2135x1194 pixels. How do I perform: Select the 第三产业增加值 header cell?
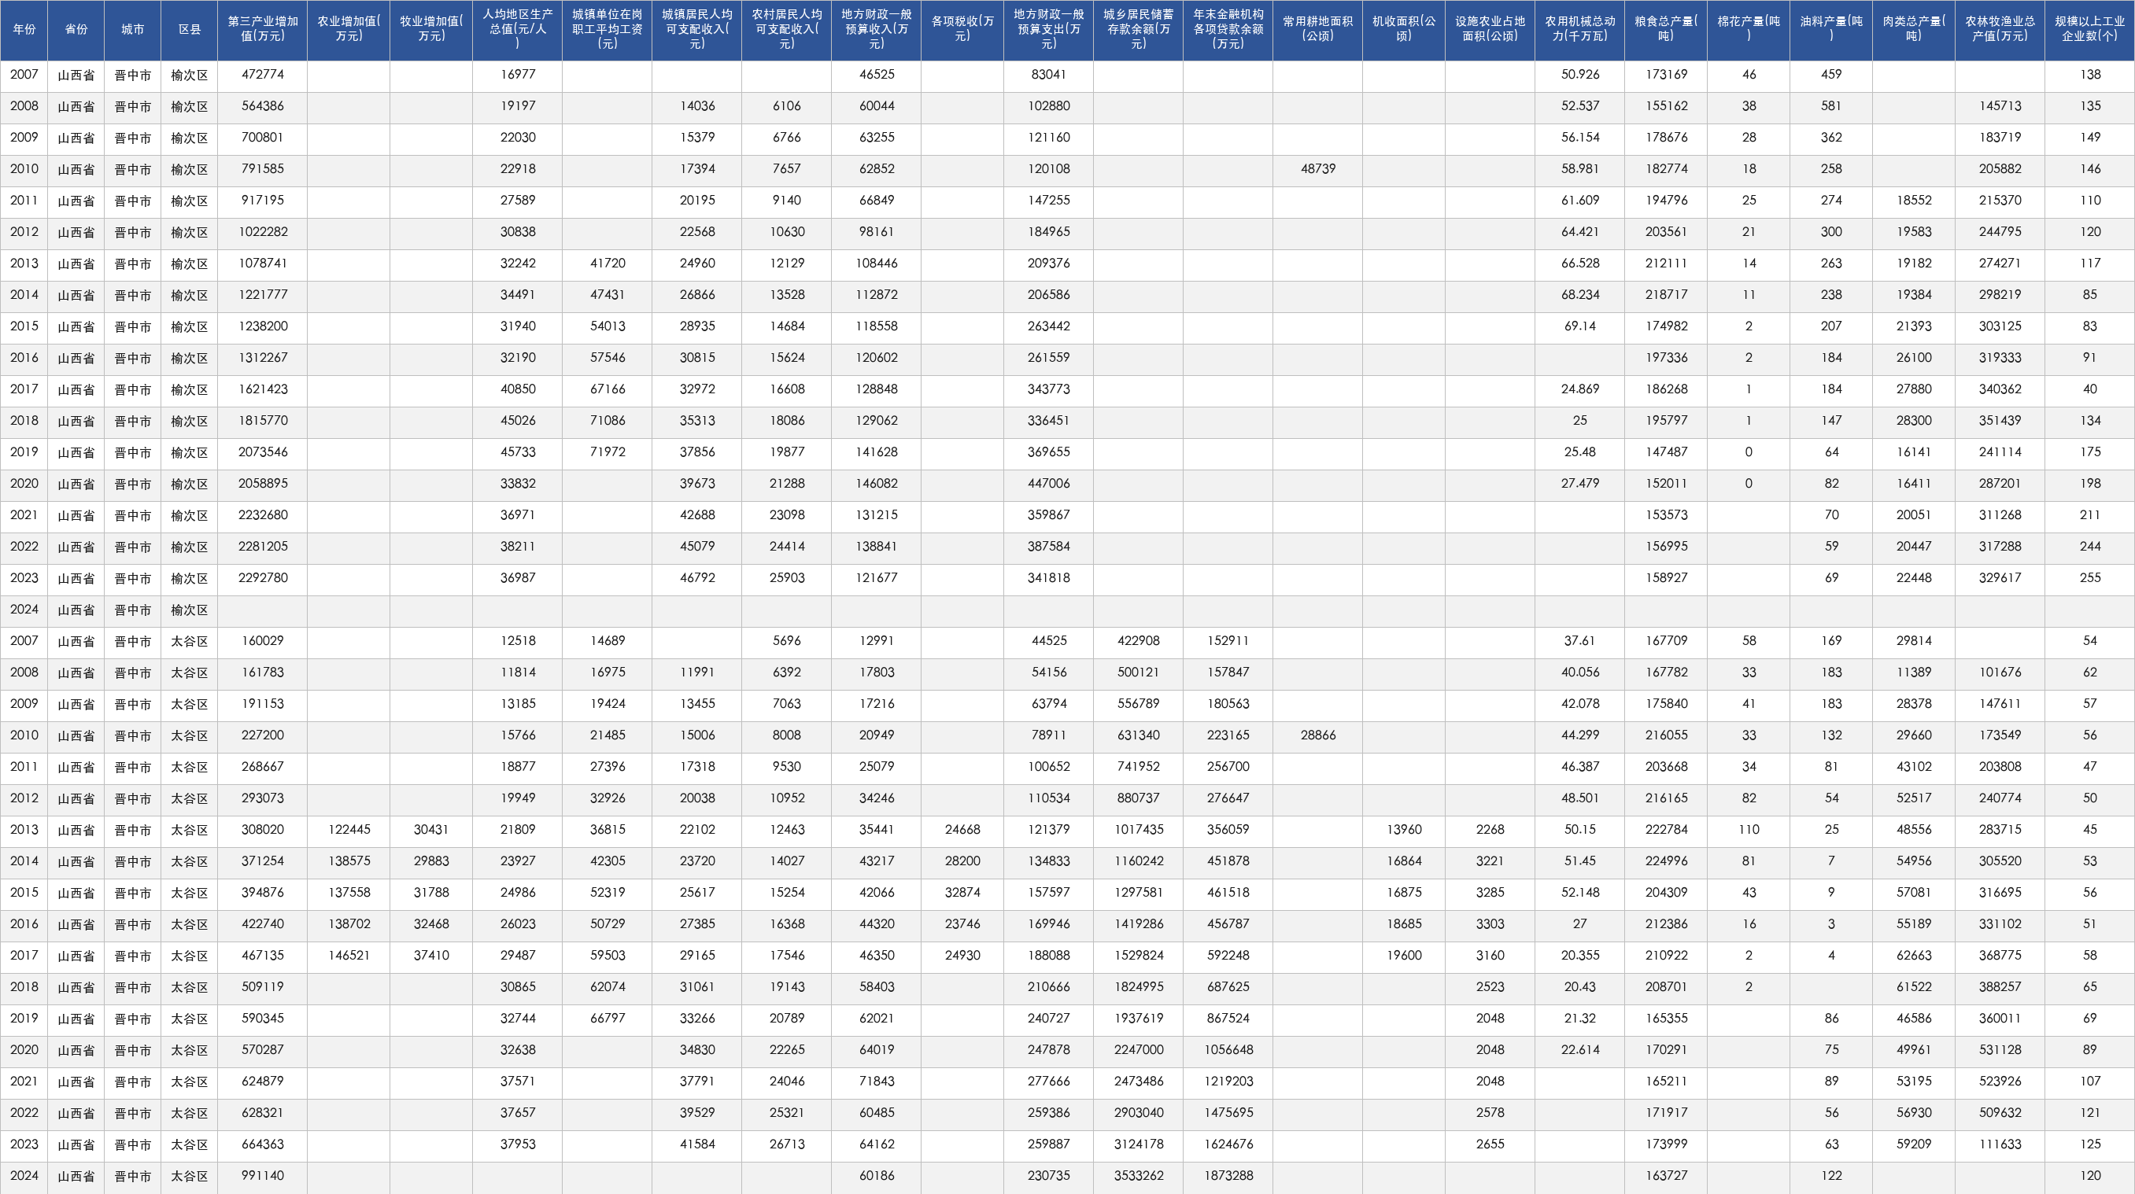point(263,30)
